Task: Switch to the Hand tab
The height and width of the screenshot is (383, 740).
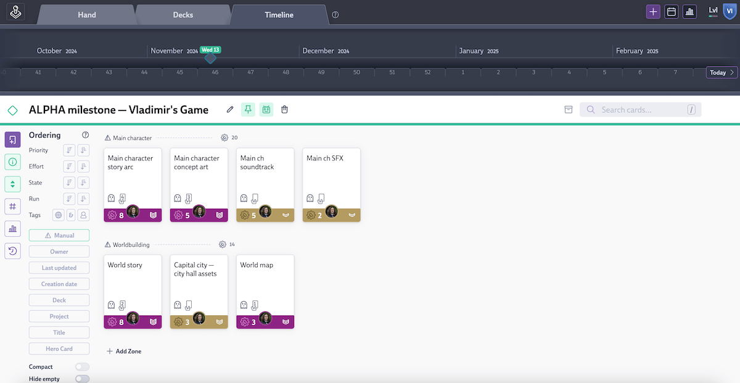Action: point(86,15)
